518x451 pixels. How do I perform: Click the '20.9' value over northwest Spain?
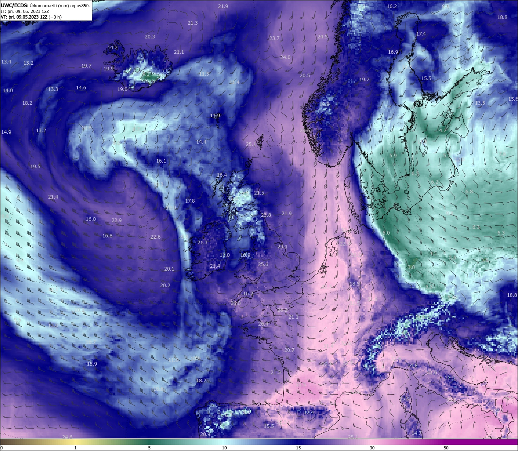tap(205, 434)
